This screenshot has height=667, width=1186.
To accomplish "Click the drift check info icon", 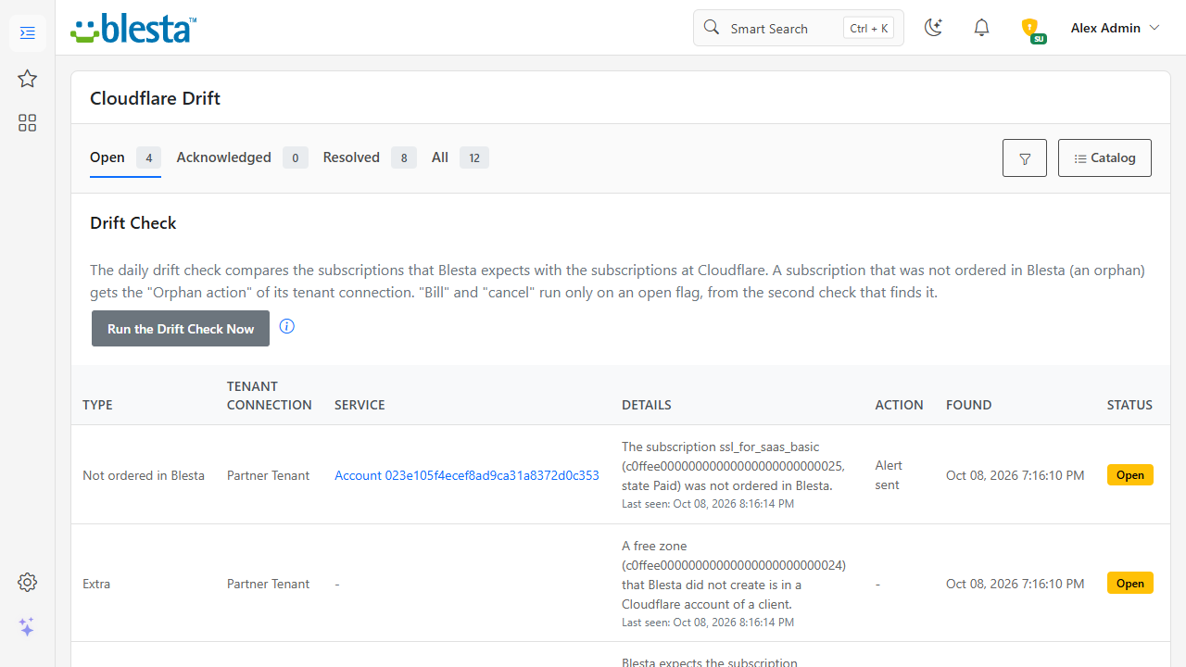I will [x=287, y=326].
